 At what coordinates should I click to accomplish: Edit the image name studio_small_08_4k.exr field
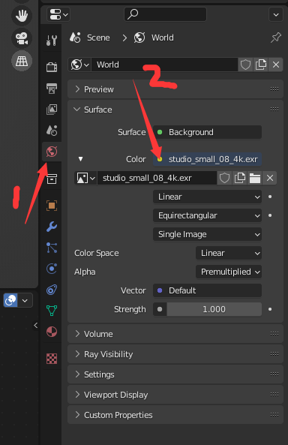pos(157,179)
